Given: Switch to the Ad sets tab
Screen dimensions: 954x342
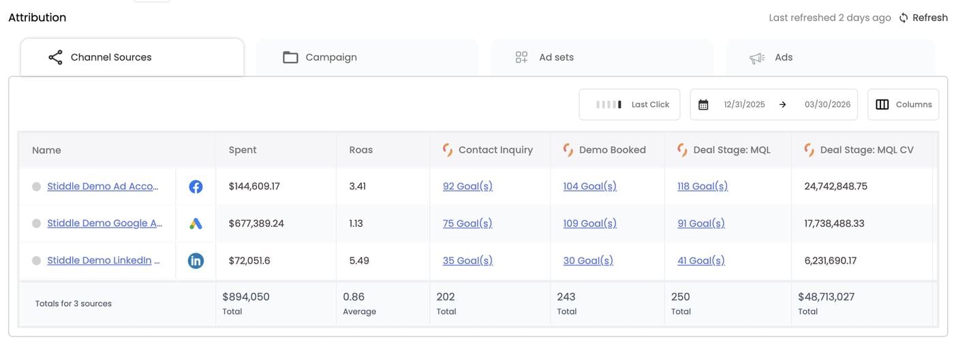Looking at the screenshot, I should point(602,57).
